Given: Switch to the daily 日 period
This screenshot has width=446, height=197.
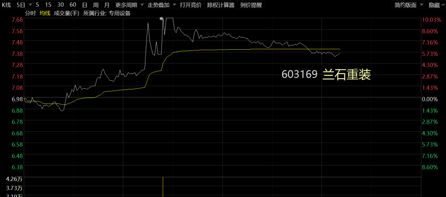Looking at the screenshot, I should 85,5.
